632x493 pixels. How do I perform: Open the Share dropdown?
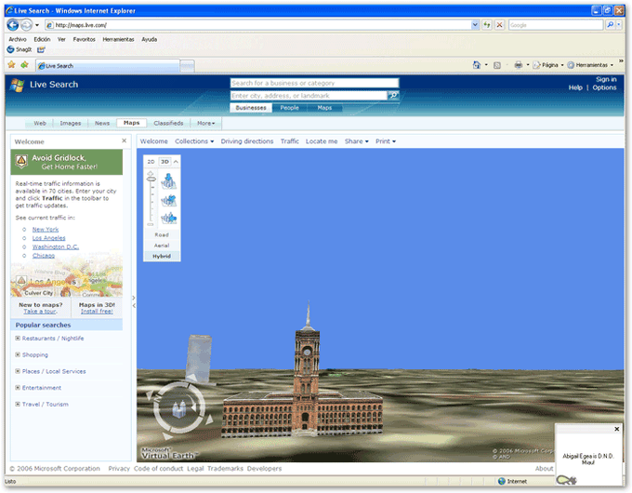pos(357,141)
